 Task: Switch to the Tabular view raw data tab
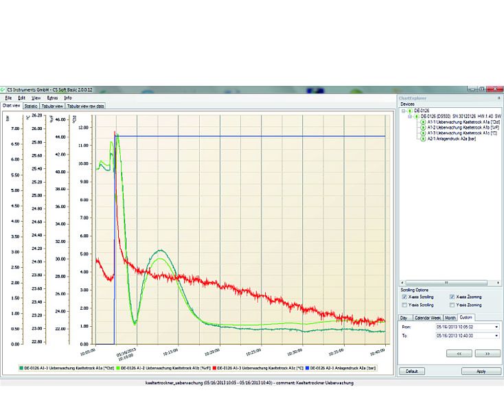click(86, 106)
